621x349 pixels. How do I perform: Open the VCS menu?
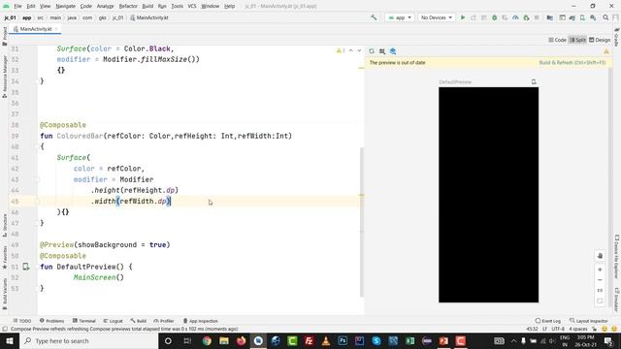192,6
